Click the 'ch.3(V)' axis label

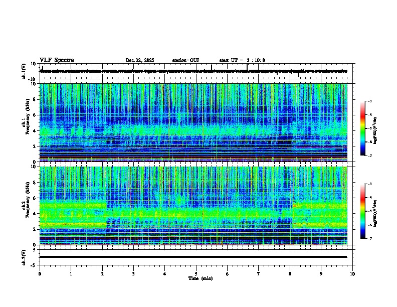click(x=24, y=257)
